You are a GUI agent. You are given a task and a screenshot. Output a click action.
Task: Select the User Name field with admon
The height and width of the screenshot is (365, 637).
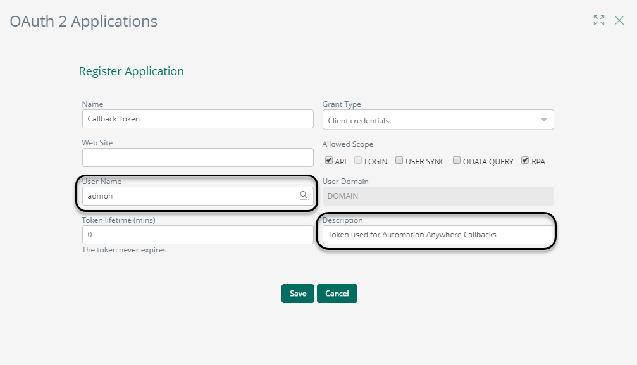[x=198, y=196]
